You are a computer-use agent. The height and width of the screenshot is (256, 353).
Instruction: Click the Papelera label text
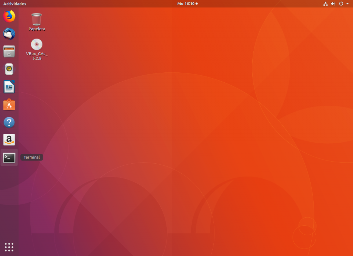point(37,29)
